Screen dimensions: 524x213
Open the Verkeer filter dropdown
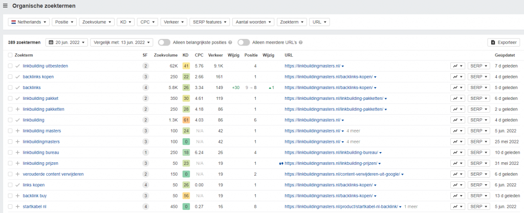[x=174, y=22]
